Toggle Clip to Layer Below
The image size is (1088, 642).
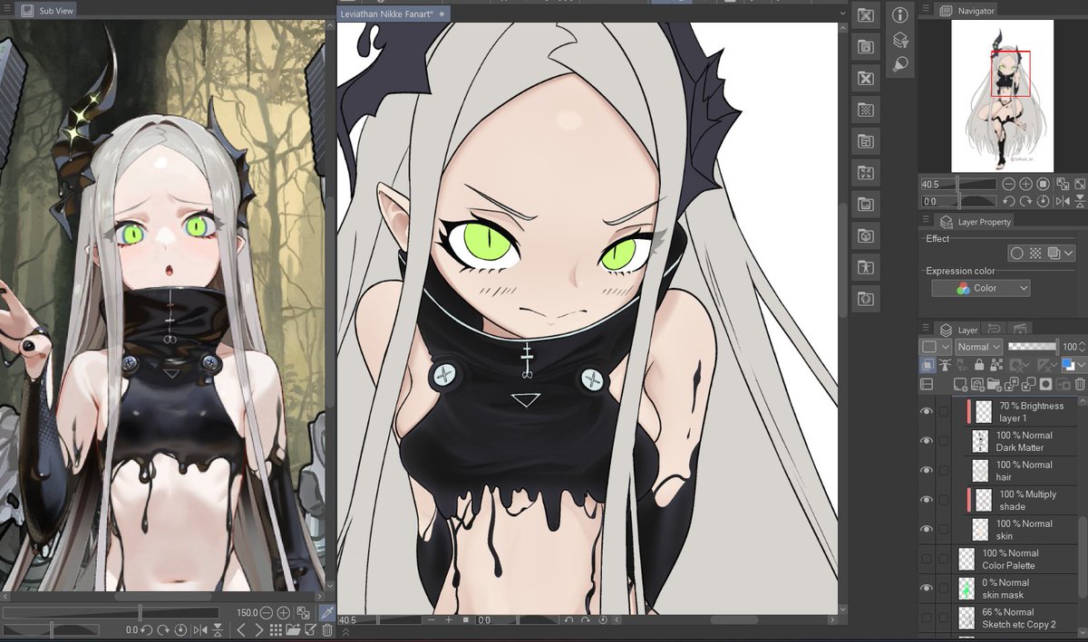point(928,365)
